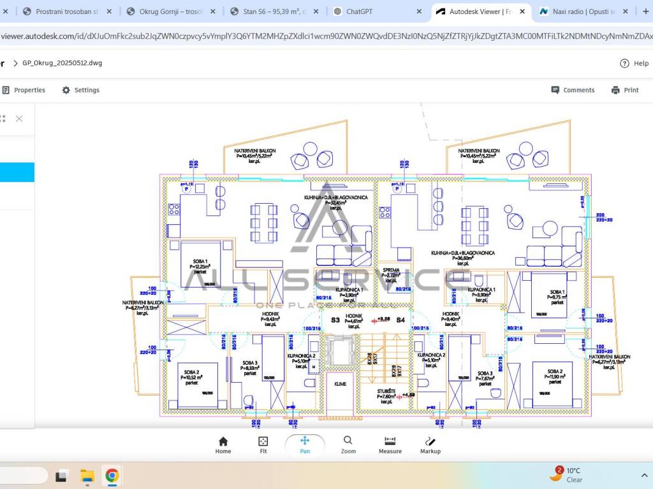This screenshot has height=489, width=653.
Task: Open viewer Settings
Action: 80,90
